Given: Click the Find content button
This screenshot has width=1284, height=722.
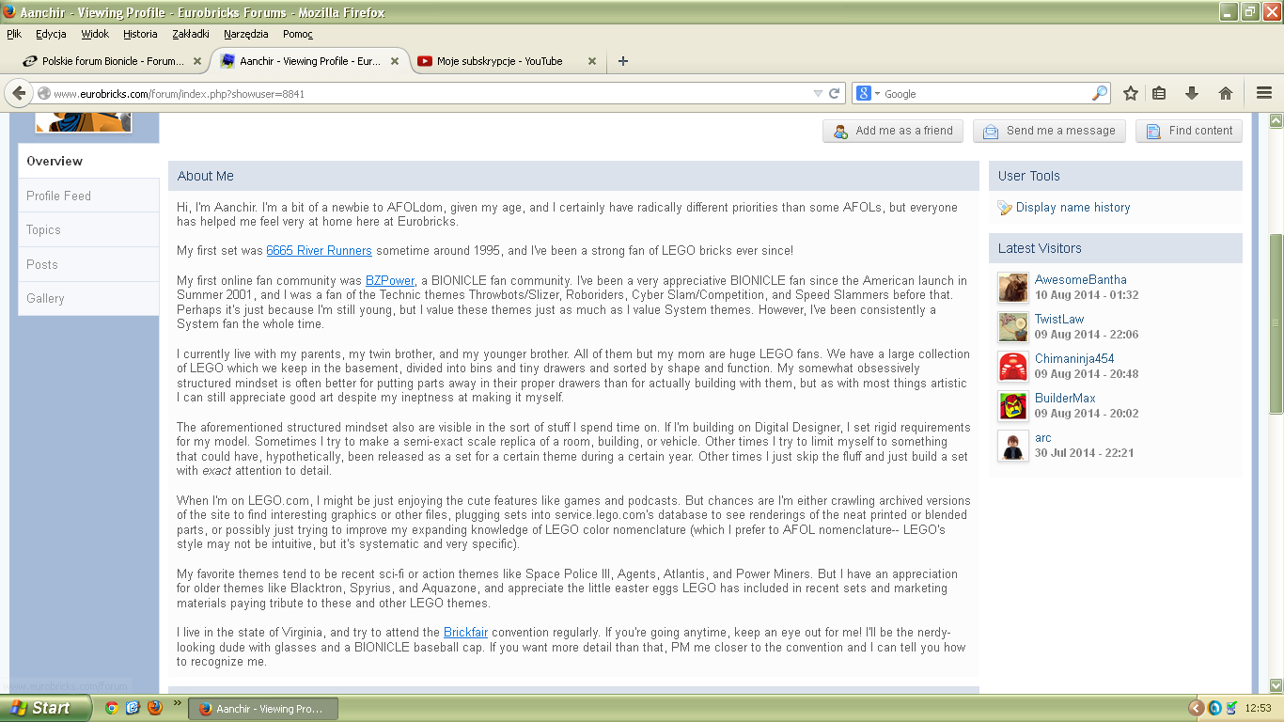Looking at the screenshot, I should pos(1189,131).
